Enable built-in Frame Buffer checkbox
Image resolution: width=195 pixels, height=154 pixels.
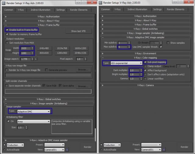[7, 30]
